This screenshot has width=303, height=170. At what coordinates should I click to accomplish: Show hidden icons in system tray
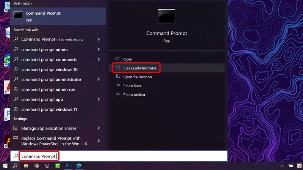tap(282, 166)
